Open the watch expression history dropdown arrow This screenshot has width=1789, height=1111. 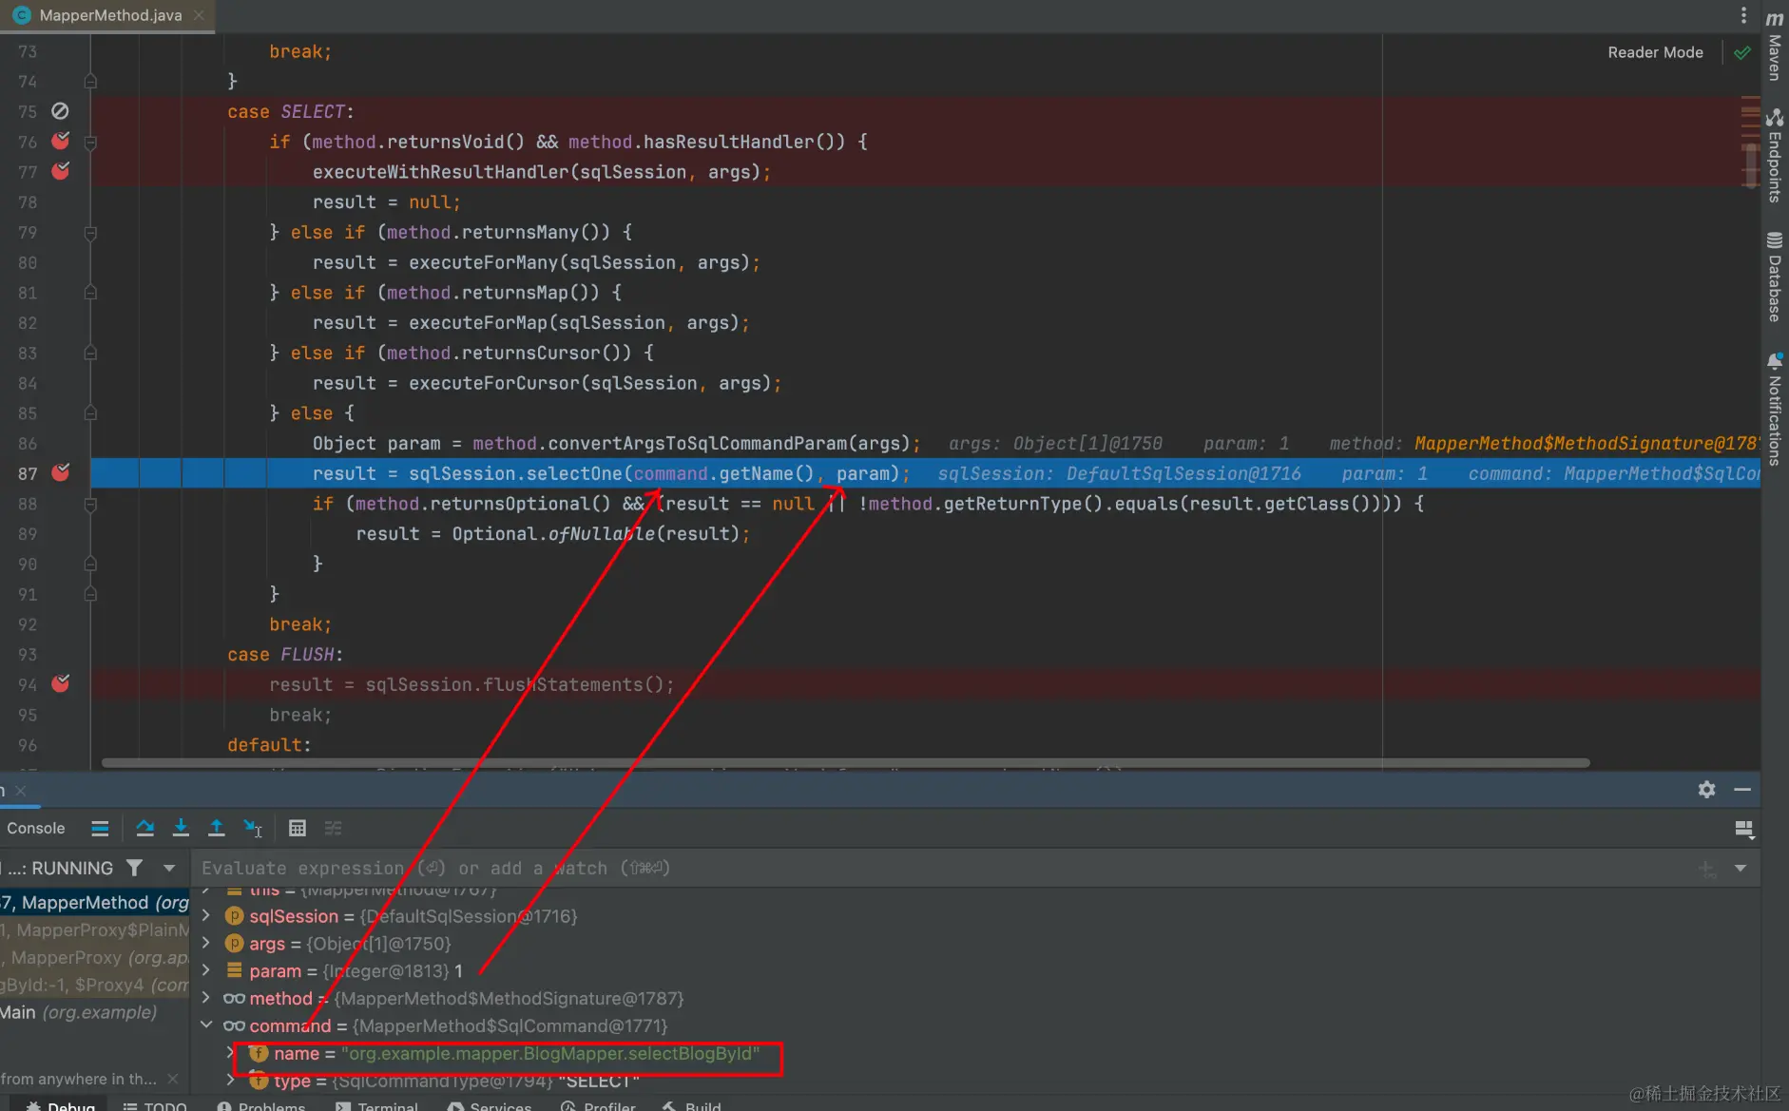pyautogui.click(x=1741, y=868)
